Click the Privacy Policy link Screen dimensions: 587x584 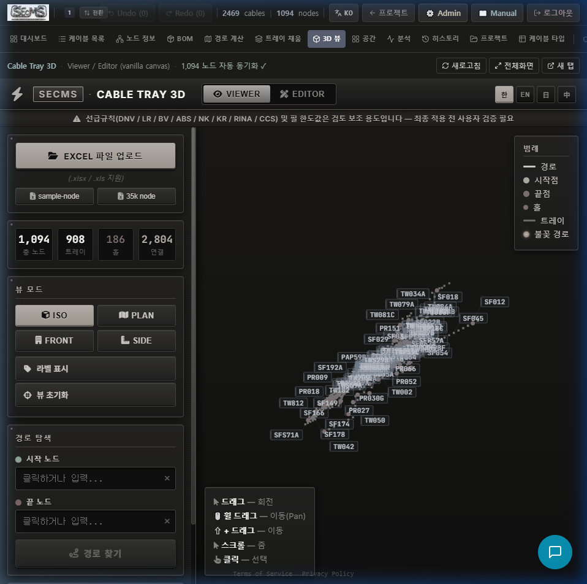328,574
